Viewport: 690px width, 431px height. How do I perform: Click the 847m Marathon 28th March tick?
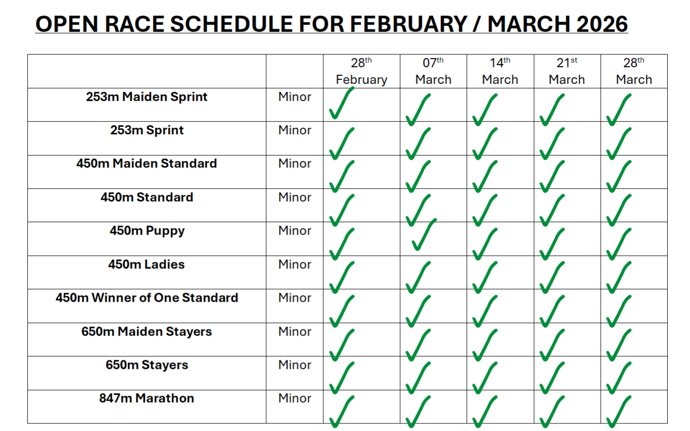pyautogui.click(x=618, y=411)
